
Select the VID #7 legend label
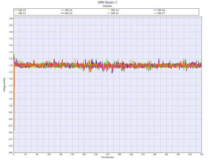(x=161, y=13)
